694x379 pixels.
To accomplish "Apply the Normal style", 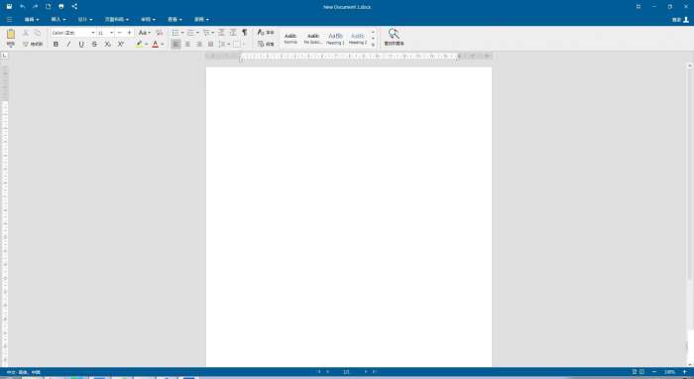I will click(290, 38).
